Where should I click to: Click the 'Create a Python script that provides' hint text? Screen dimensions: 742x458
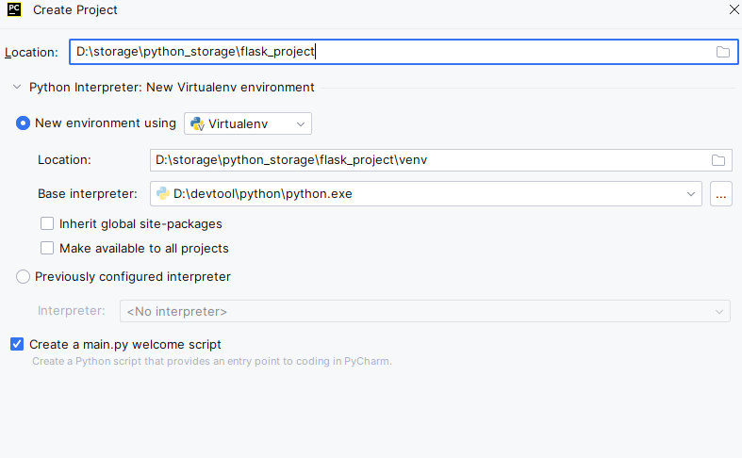(212, 361)
